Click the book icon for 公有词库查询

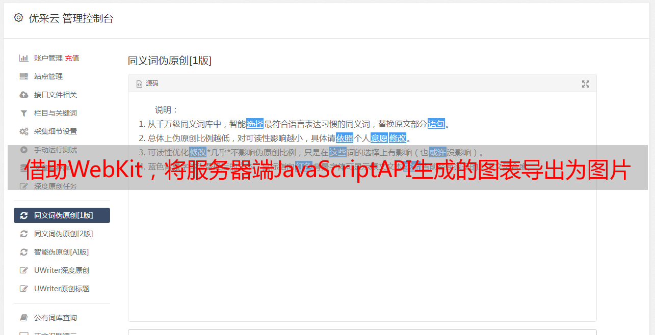pyautogui.click(x=23, y=318)
